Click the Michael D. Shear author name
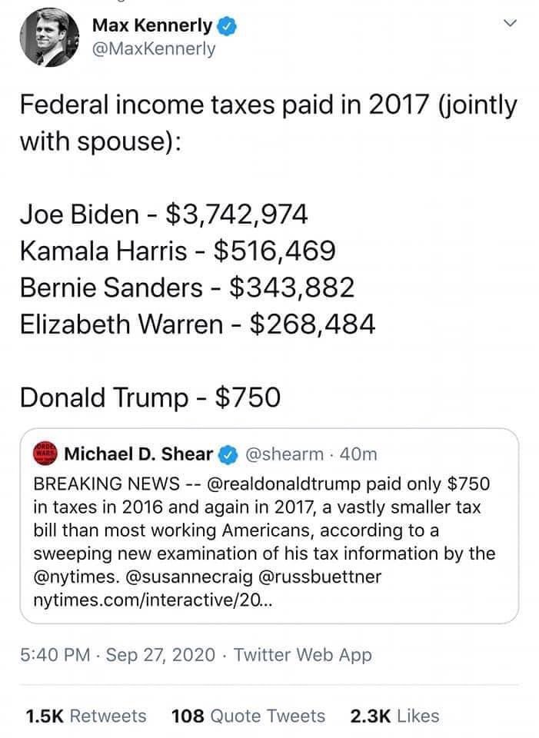This screenshot has height=738, width=539. tap(138, 454)
